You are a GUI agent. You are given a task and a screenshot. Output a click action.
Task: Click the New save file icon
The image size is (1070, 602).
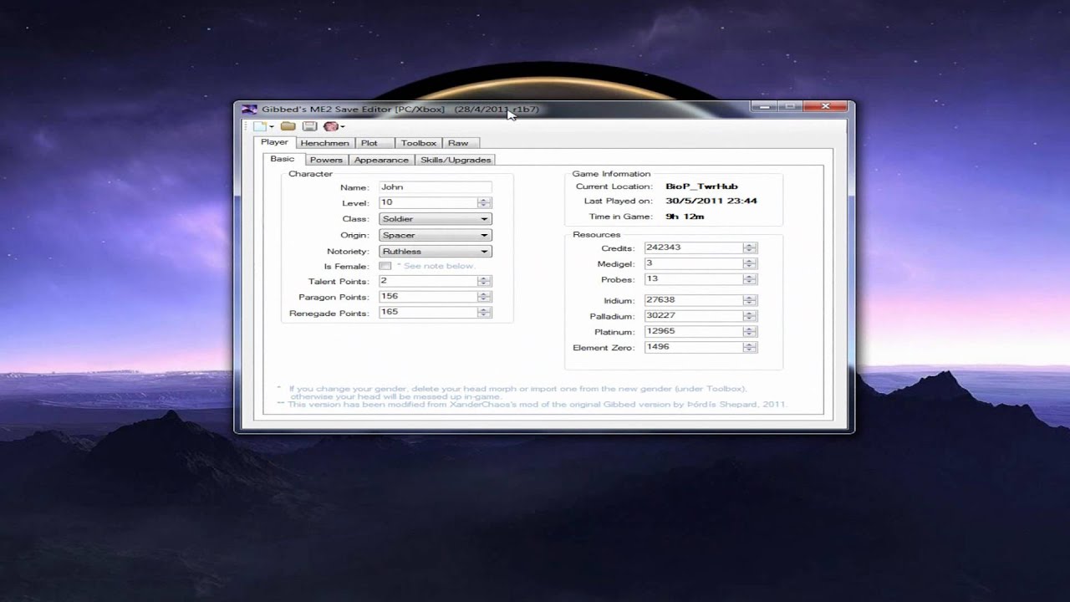(260, 126)
